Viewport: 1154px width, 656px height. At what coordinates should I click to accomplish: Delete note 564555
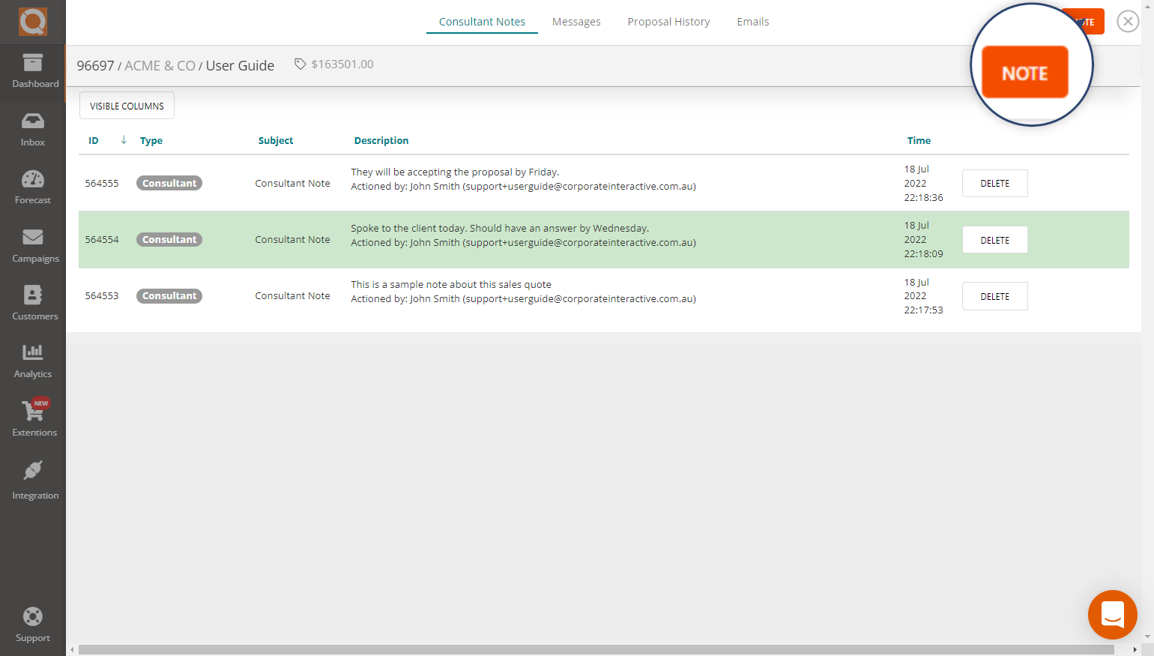(x=994, y=184)
